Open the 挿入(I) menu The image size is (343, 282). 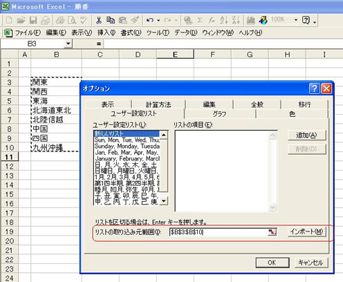tap(106, 33)
